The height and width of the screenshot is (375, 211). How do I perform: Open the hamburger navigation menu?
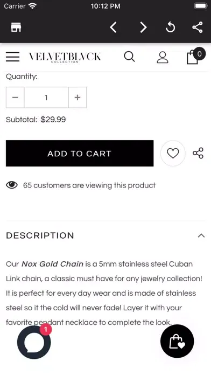tap(13, 57)
